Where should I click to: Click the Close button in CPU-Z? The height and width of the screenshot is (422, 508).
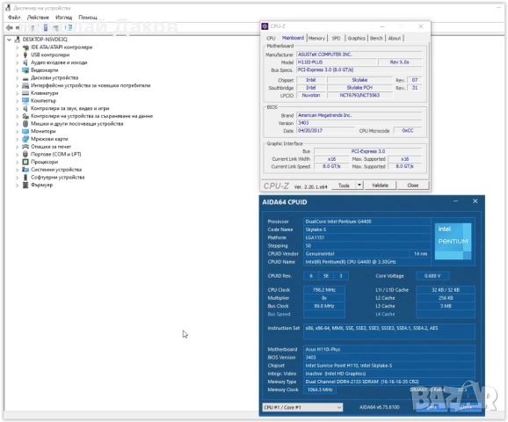[413, 186]
